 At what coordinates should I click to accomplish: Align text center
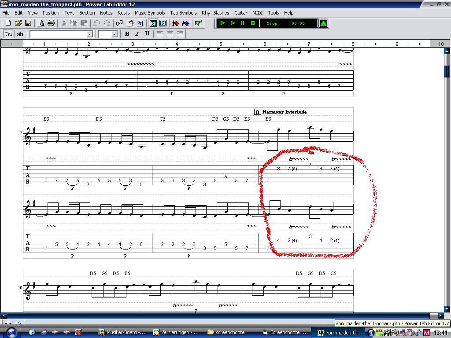(170, 34)
